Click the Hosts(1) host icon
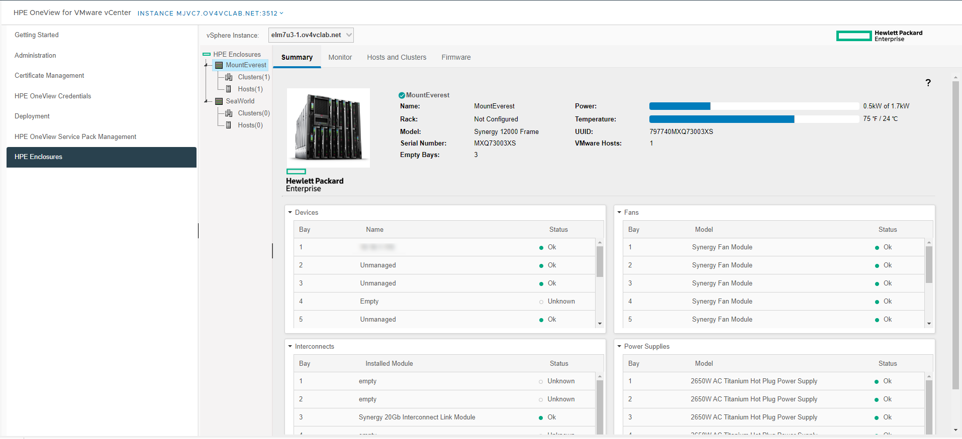The width and height of the screenshot is (962, 439). [x=229, y=89]
